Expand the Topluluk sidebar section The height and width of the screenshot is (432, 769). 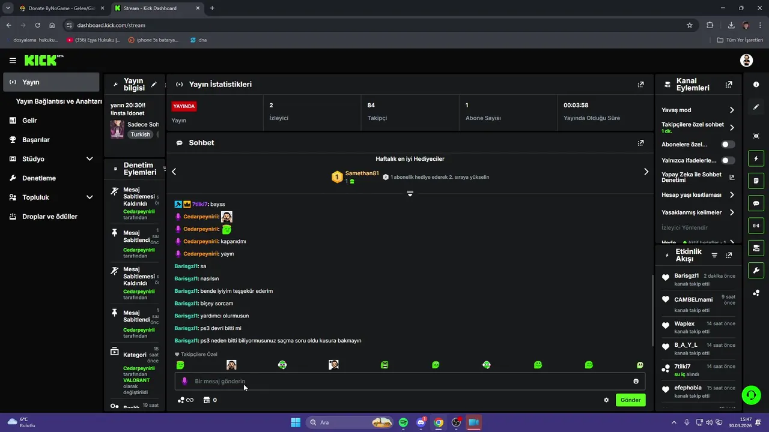90,197
